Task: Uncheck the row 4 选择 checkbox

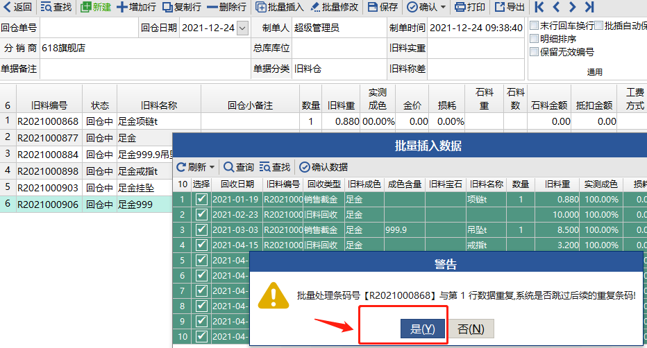Action: click(x=201, y=245)
